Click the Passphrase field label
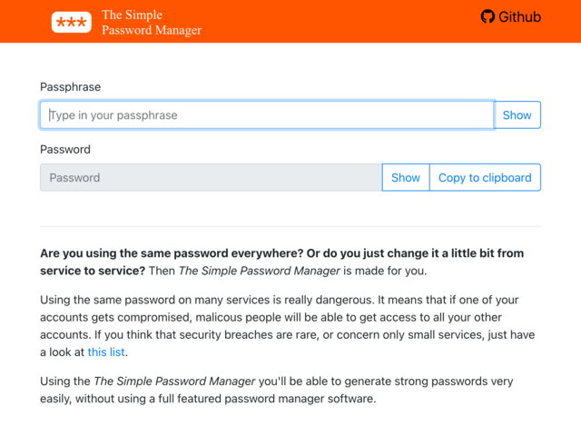 coord(71,87)
